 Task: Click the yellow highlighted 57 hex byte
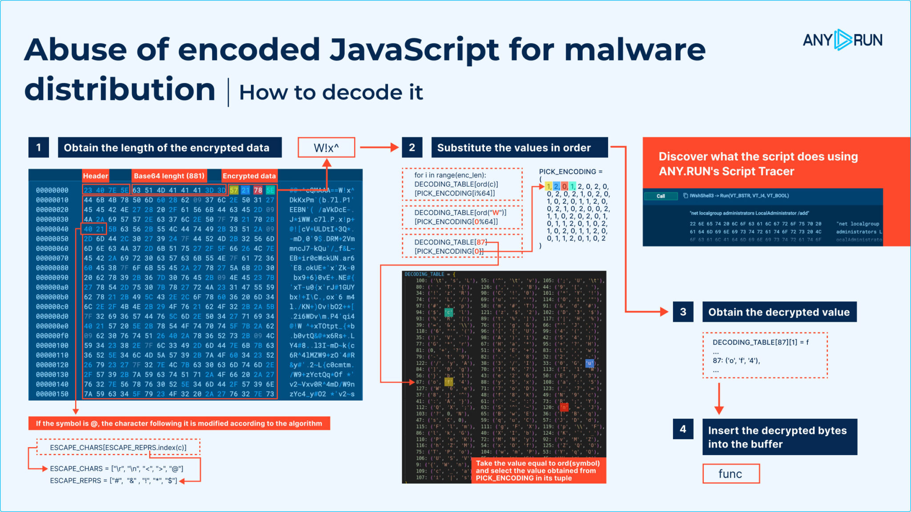coord(234,190)
